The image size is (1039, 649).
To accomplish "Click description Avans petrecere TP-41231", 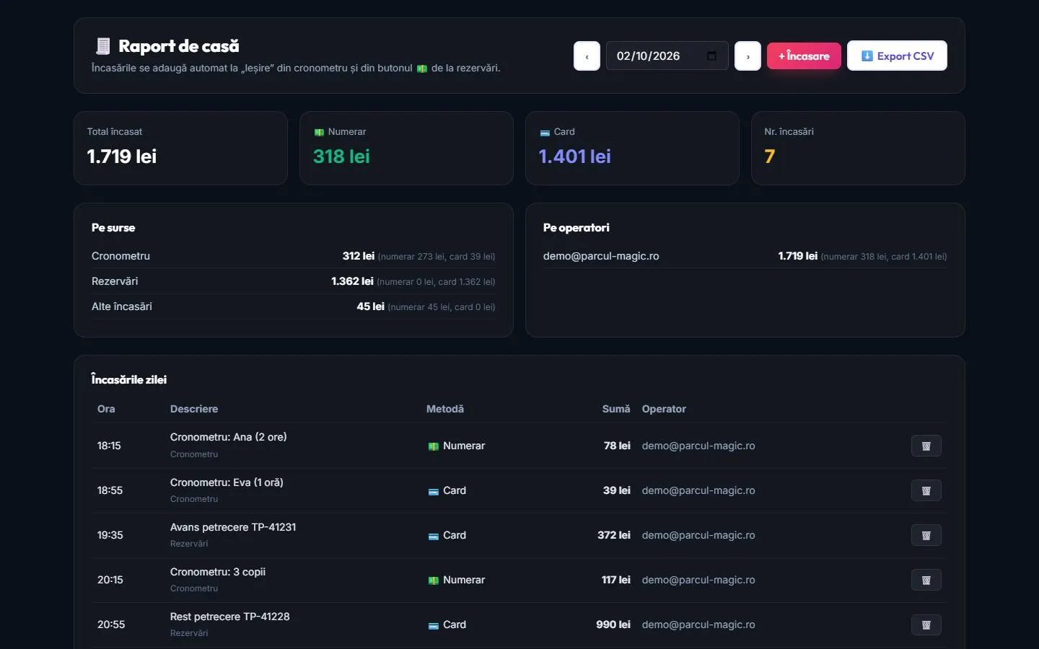I will (x=233, y=527).
